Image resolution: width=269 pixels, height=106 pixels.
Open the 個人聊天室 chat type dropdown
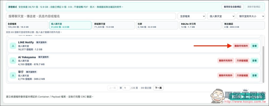tap(221, 16)
